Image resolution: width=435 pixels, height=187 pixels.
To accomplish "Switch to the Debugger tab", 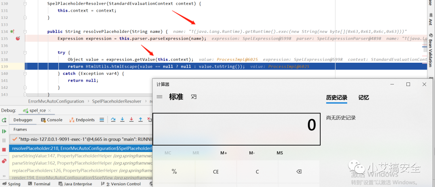I will click(x=23, y=120).
